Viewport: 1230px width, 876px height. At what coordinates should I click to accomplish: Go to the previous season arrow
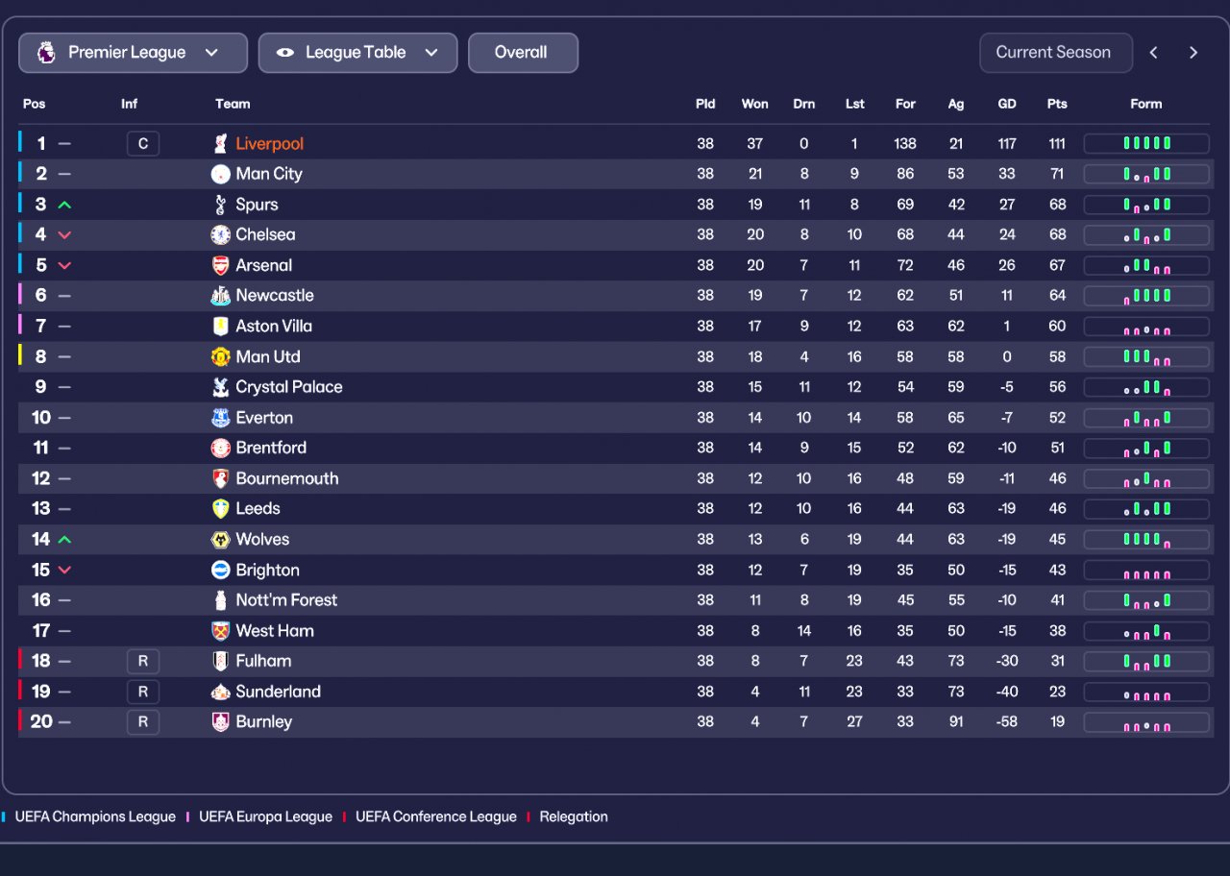pyautogui.click(x=1154, y=53)
